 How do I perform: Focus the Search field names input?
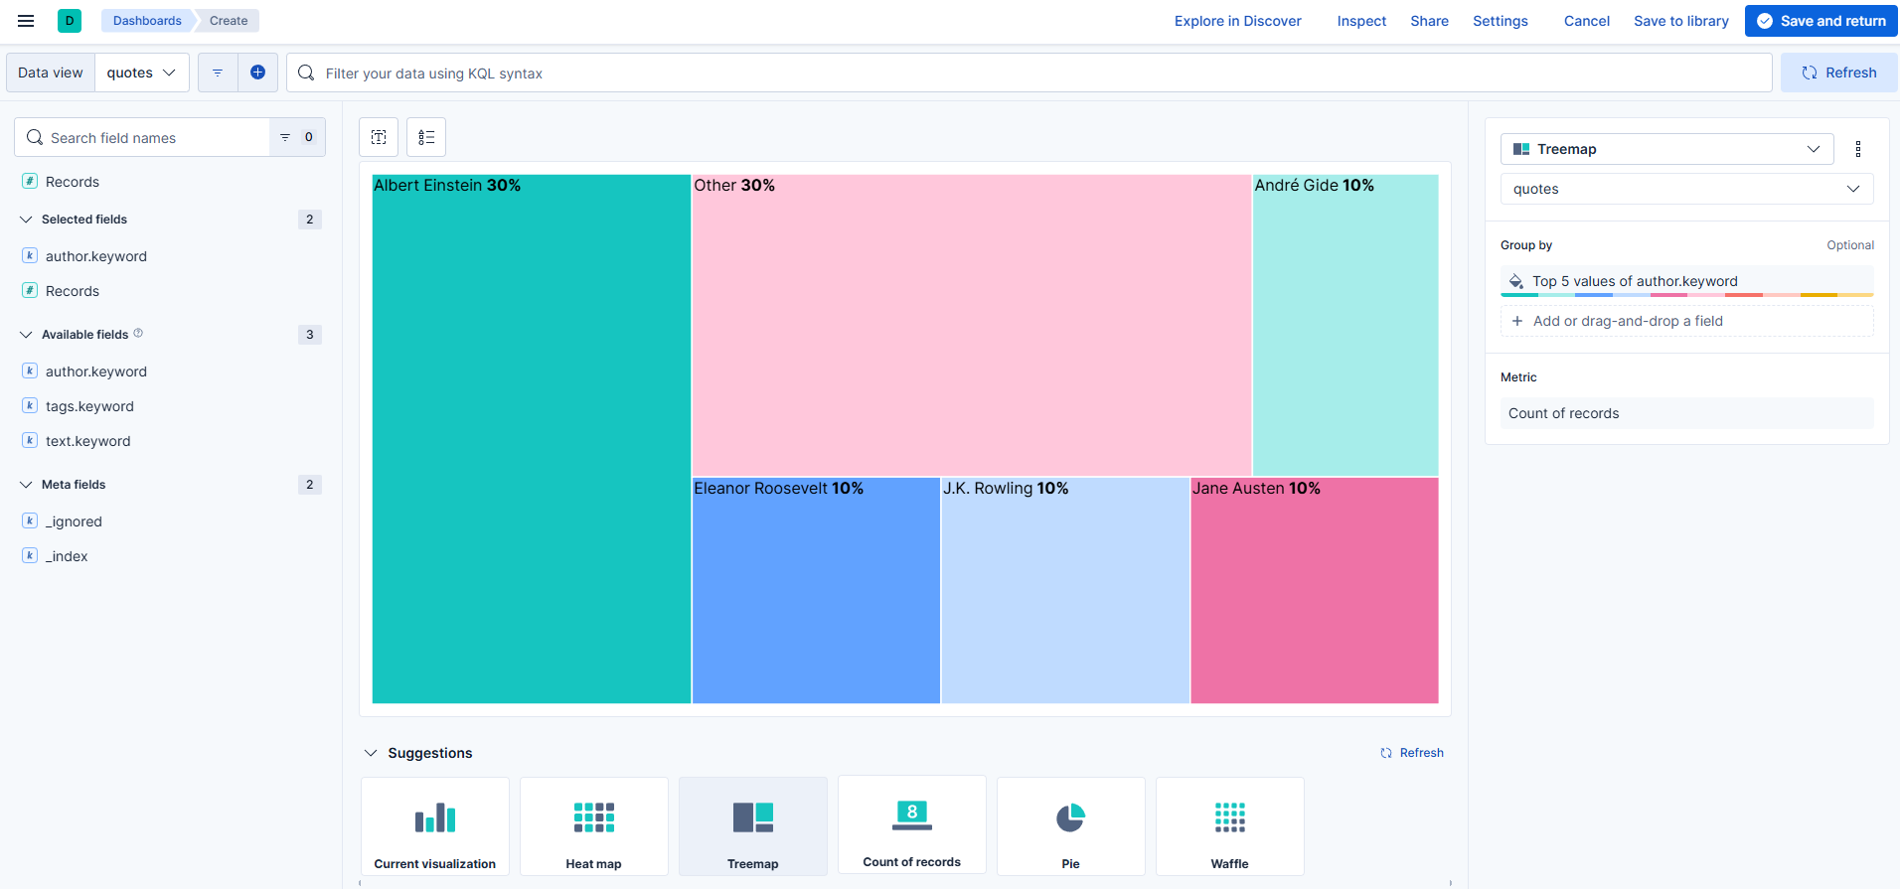tap(142, 137)
